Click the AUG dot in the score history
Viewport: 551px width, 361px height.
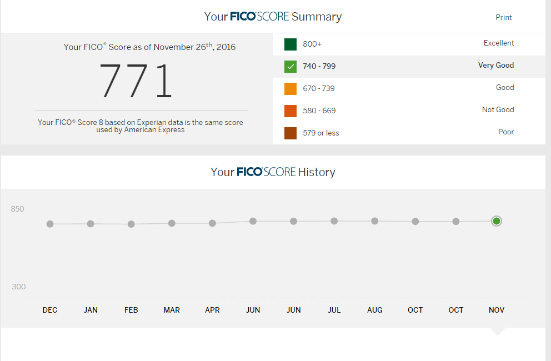375,221
